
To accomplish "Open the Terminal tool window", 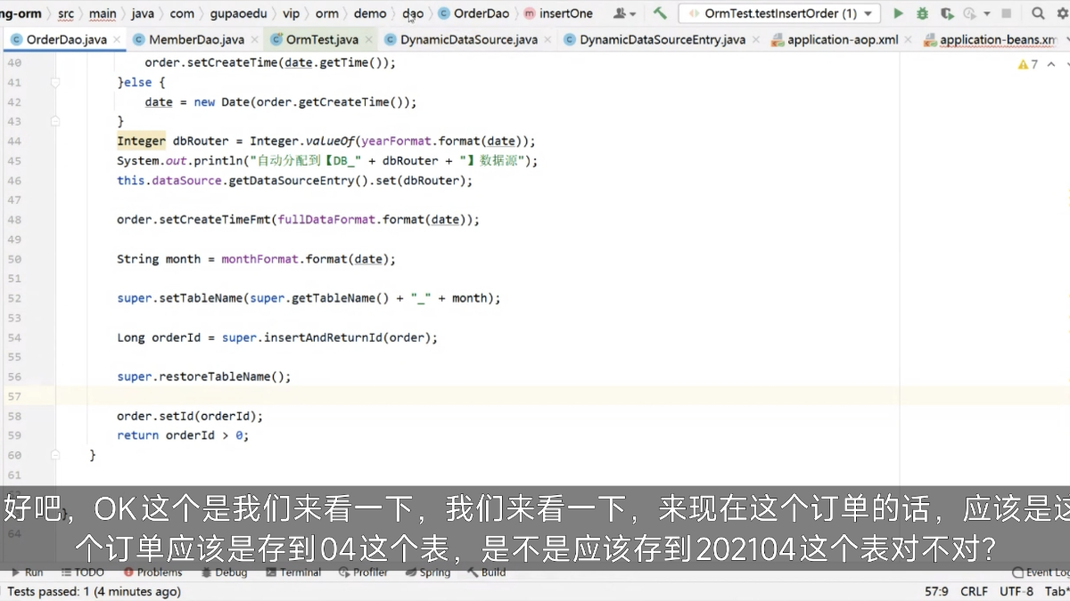I will tap(293, 573).
